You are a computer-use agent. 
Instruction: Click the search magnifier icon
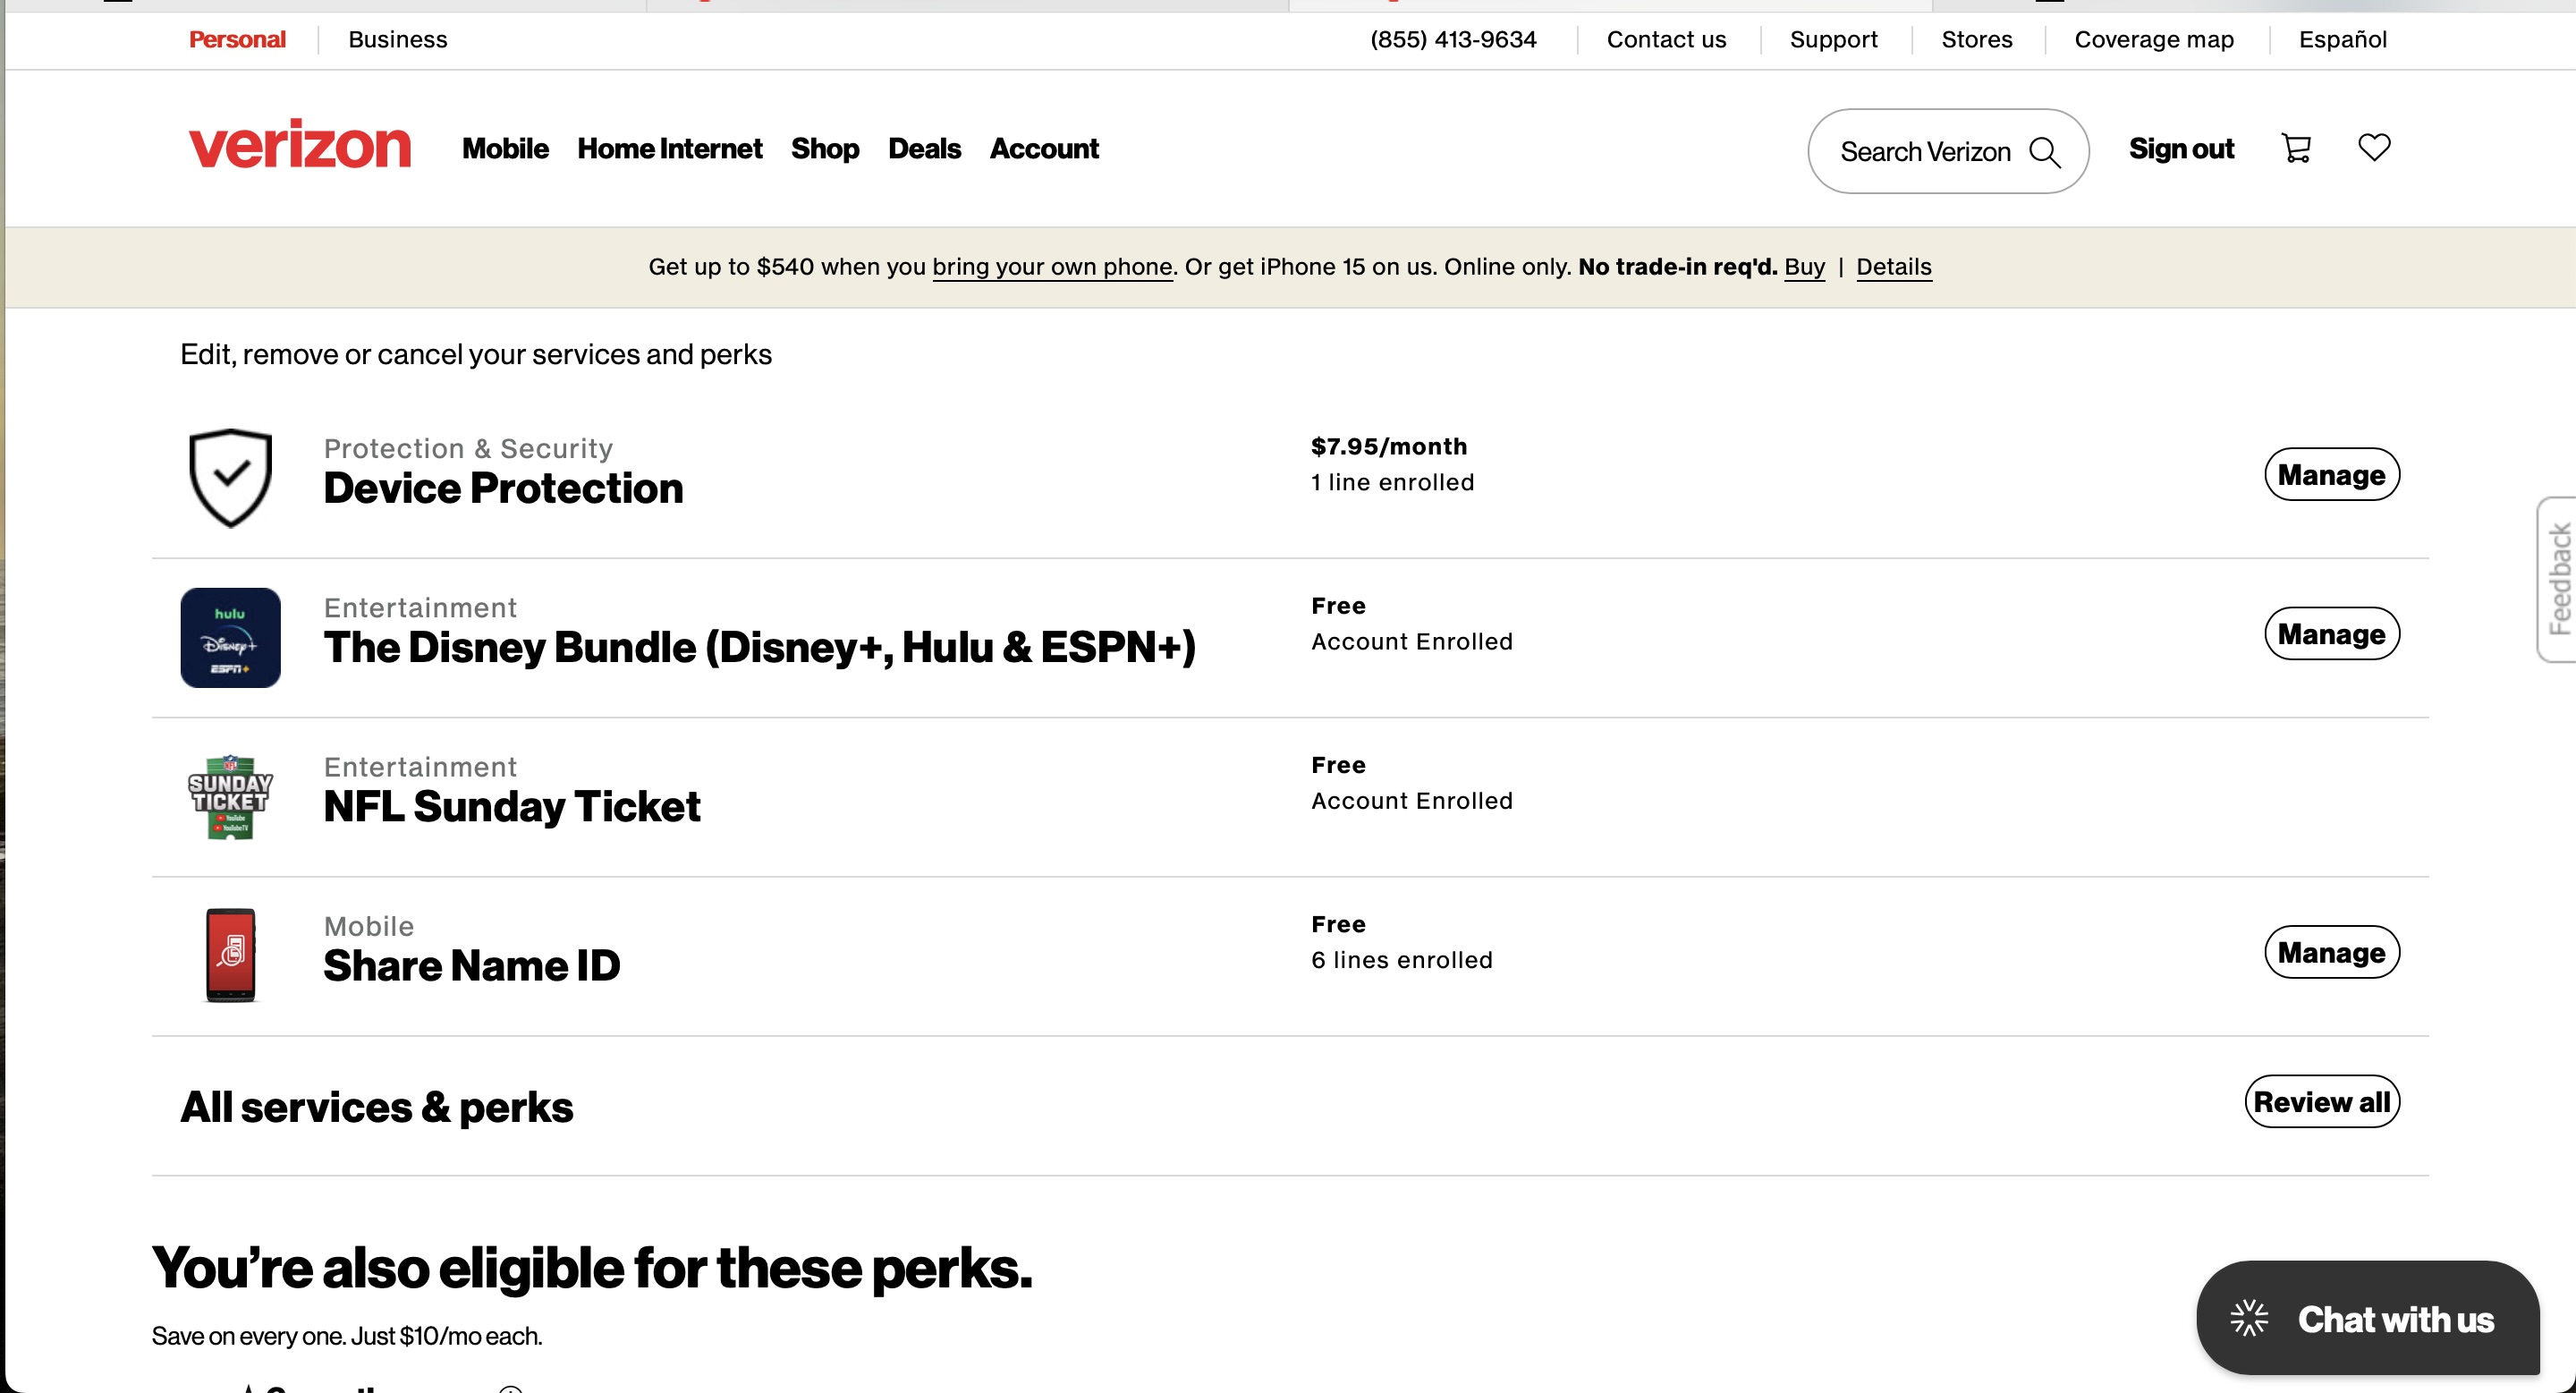2045,152
